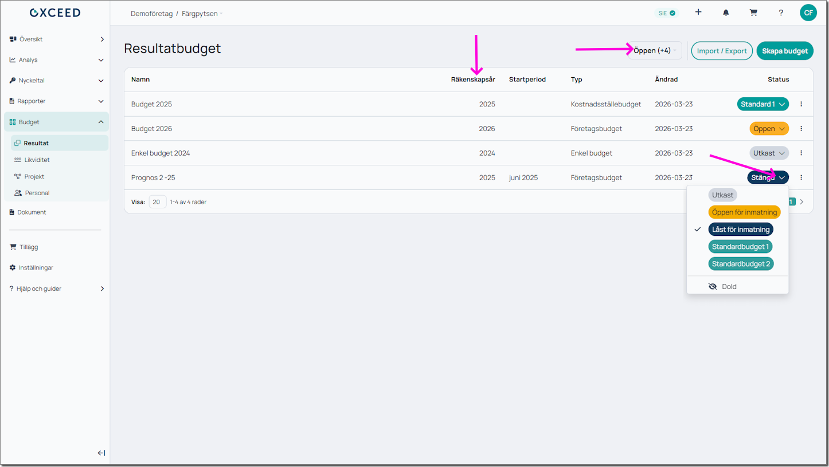The height and width of the screenshot is (467, 829).
Task: Click the notification bell icon
Action: click(726, 13)
